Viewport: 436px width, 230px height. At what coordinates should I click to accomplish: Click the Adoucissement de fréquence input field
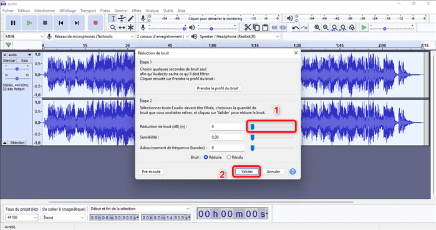pyautogui.click(x=227, y=147)
